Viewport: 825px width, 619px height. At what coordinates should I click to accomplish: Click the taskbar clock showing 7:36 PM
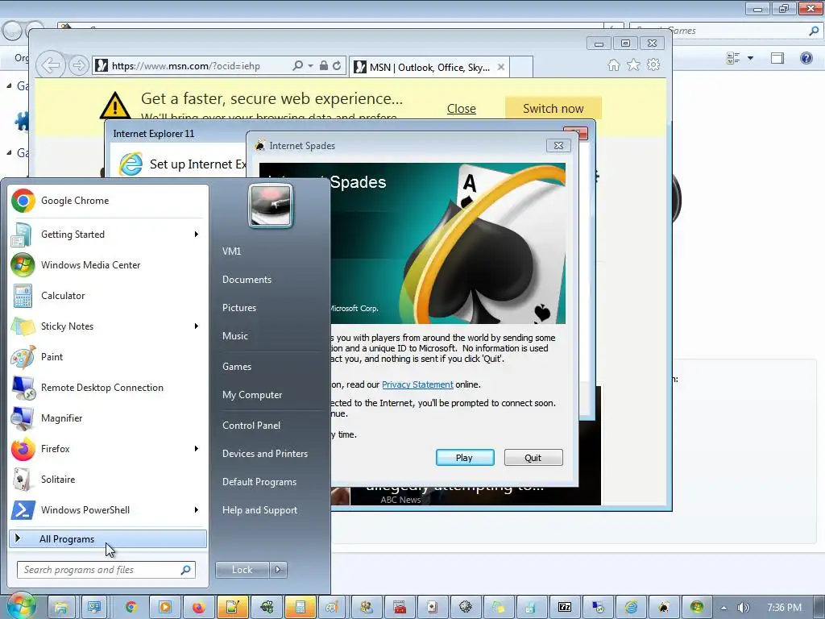click(x=784, y=608)
